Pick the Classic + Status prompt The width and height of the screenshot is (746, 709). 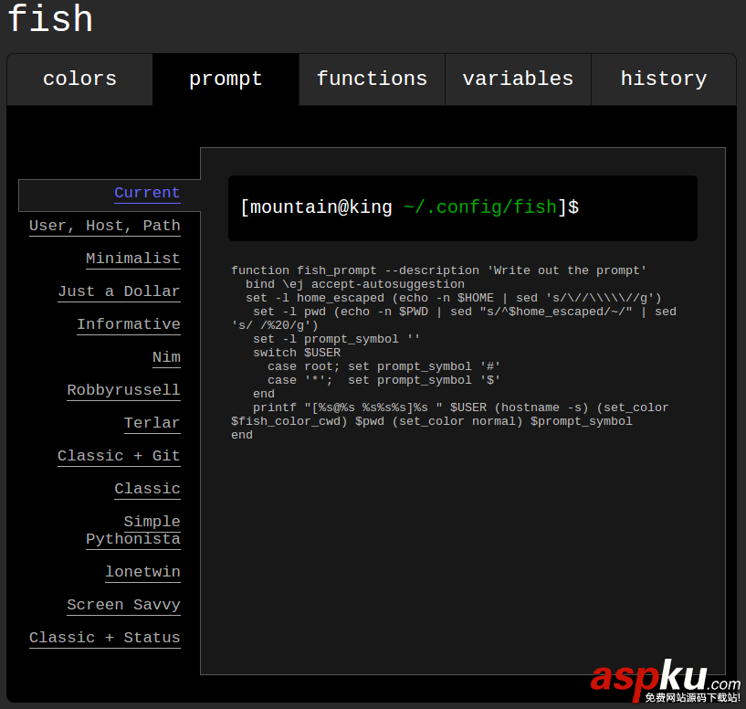tap(105, 638)
